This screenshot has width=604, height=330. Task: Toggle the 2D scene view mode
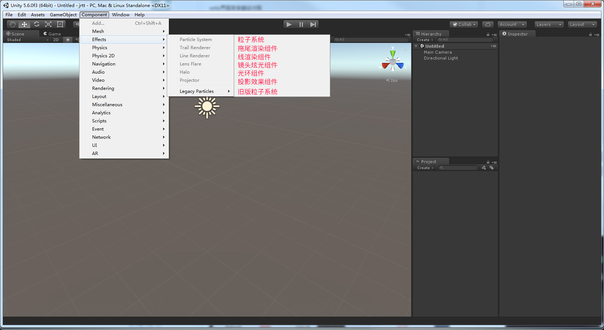(x=56, y=40)
